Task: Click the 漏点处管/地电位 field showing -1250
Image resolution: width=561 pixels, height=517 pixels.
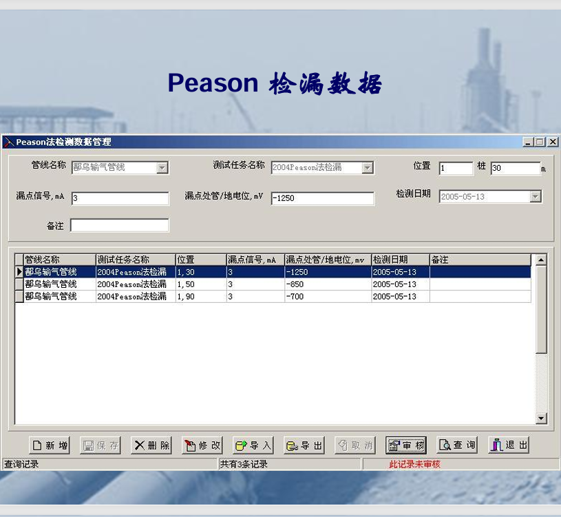Action: pos(323,198)
